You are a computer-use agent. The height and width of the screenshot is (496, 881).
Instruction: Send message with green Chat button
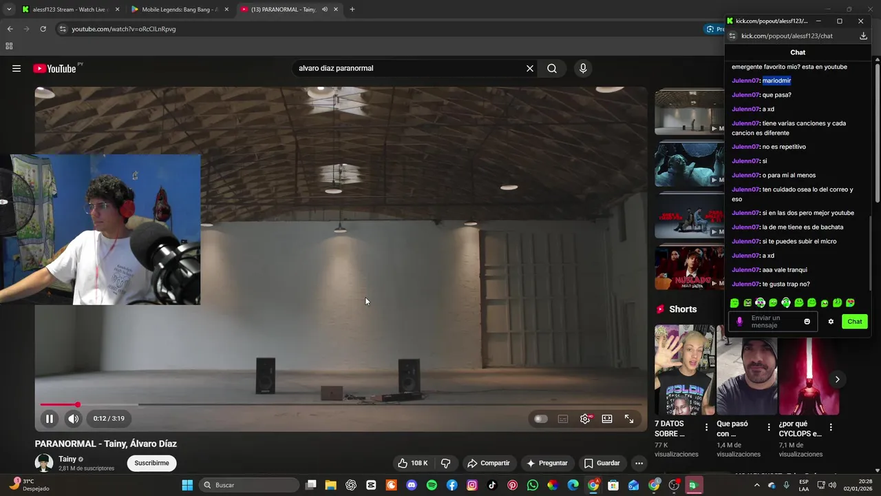tap(855, 322)
